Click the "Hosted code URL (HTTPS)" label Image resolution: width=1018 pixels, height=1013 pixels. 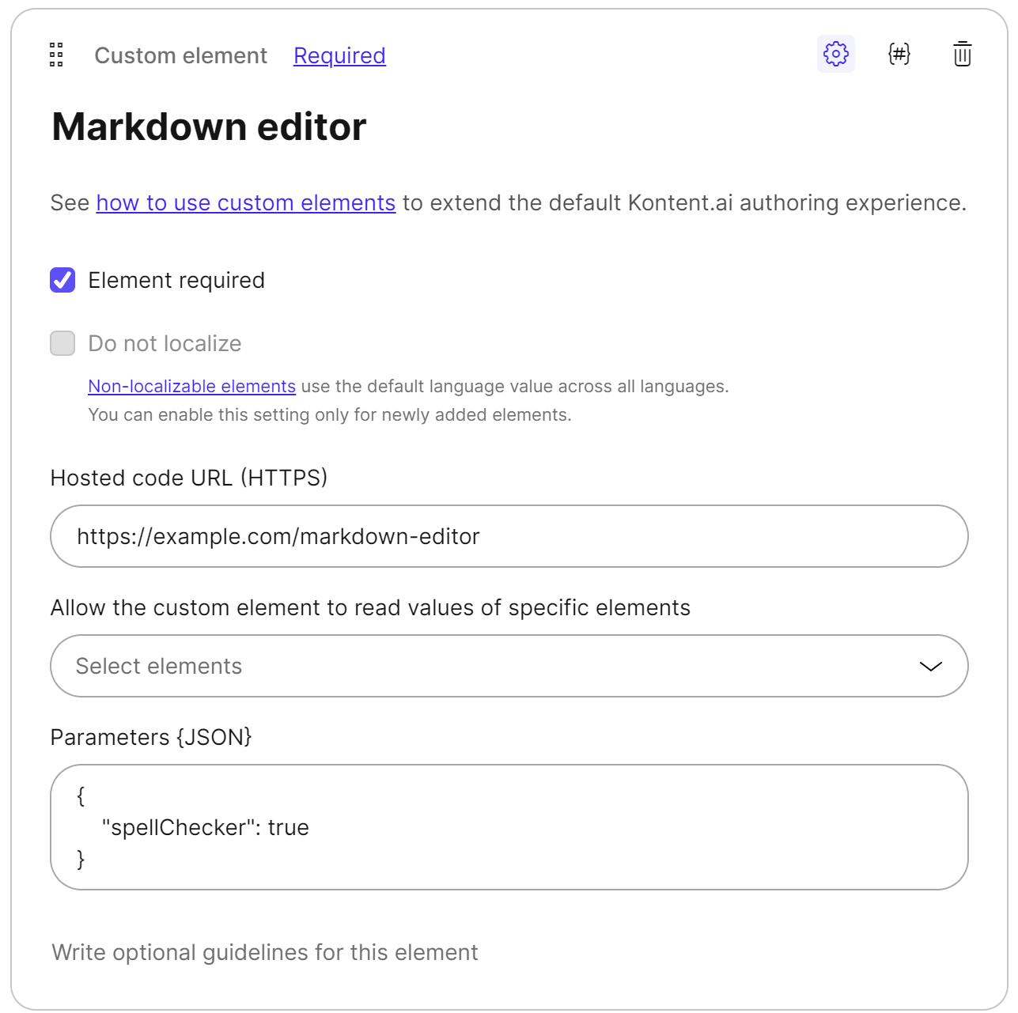click(x=188, y=478)
